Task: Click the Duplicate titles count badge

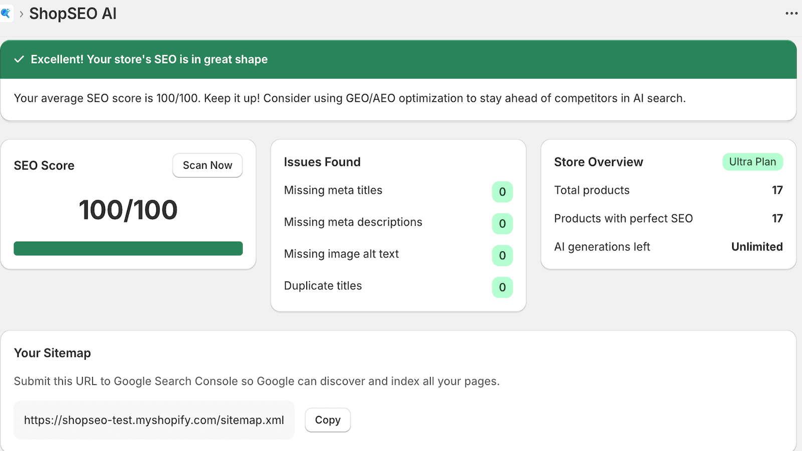Action: (502, 288)
